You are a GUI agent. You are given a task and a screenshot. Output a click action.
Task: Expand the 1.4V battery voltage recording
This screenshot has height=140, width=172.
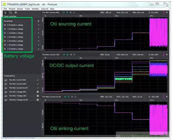point(5,45)
